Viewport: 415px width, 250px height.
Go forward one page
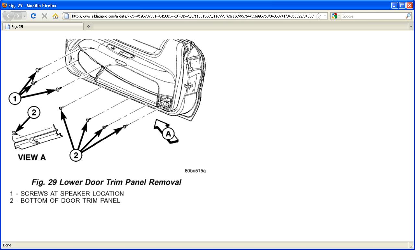coord(18,16)
